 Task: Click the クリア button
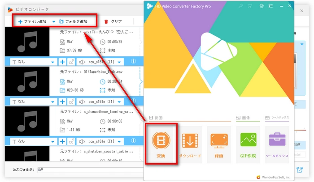(x=113, y=21)
